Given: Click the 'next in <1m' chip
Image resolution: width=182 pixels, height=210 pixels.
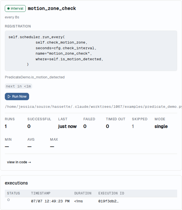Looking at the screenshot, I should [18, 86].
